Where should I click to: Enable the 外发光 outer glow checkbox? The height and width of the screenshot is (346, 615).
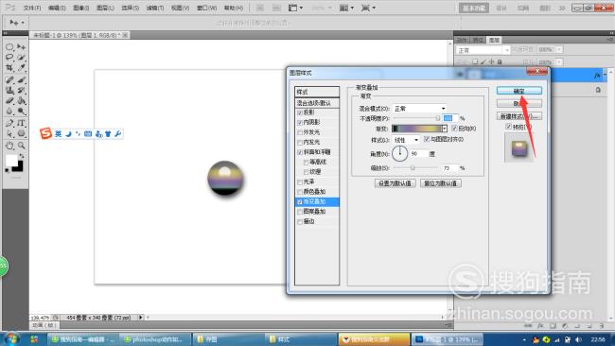click(300, 132)
